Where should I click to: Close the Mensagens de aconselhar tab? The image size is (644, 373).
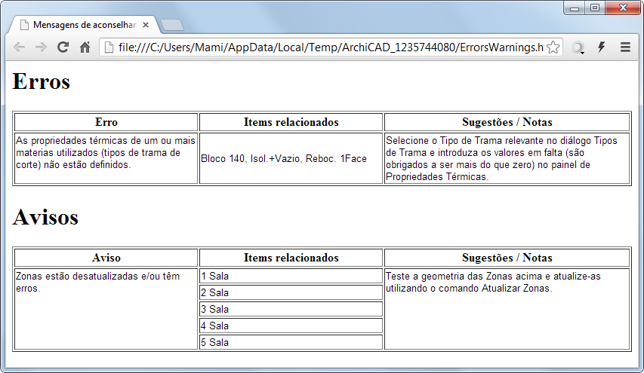pos(146,25)
